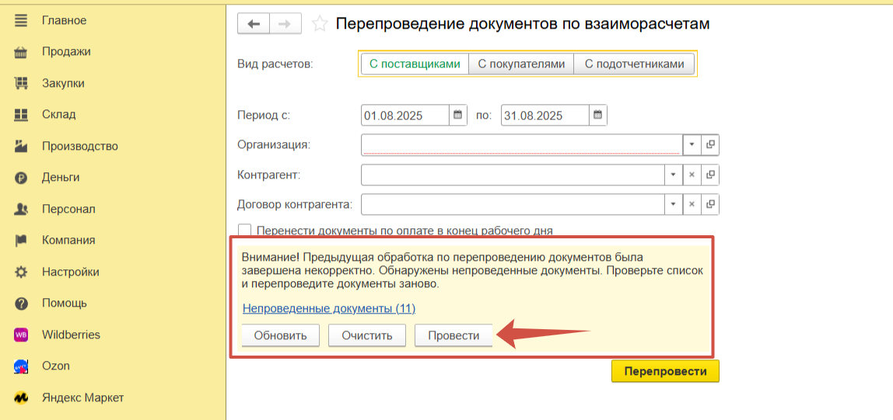This screenshot has width=893, height=420.
Task: Expand the Организация dropdown list
Action: [x=692, y=144]
